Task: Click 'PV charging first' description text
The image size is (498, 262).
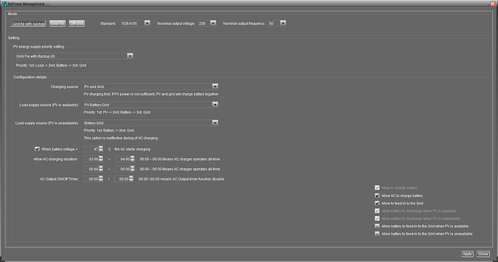Action: pos(151,94)
